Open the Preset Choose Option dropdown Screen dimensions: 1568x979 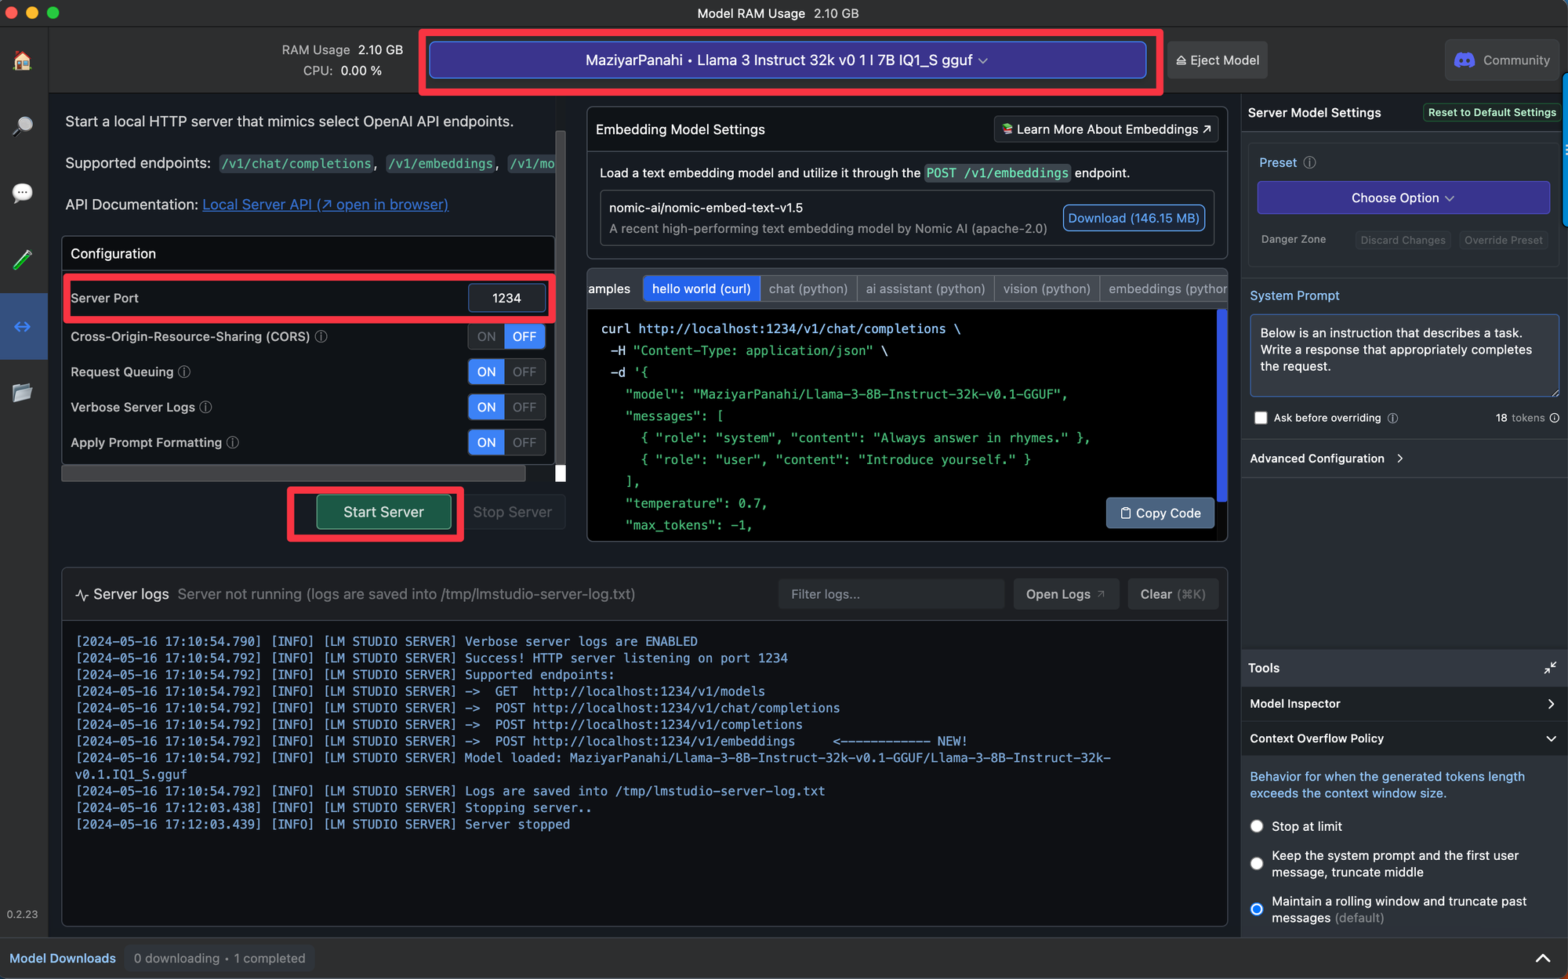tap(1403, 198)
